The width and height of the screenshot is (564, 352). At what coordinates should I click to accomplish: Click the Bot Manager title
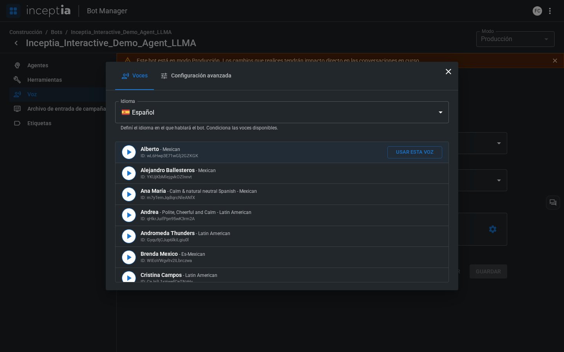click(107, 11)
